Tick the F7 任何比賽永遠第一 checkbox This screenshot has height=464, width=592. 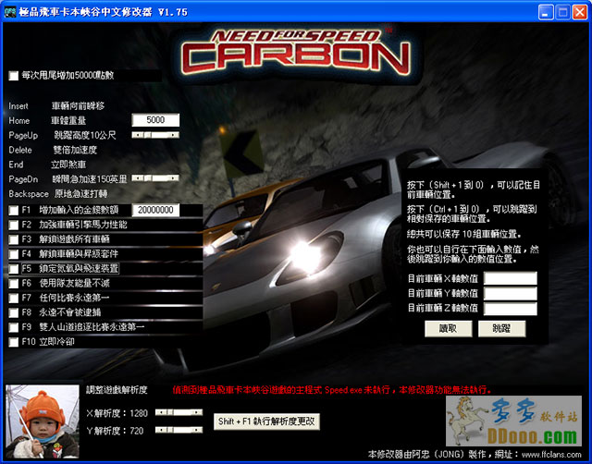(x=14, y=299)
